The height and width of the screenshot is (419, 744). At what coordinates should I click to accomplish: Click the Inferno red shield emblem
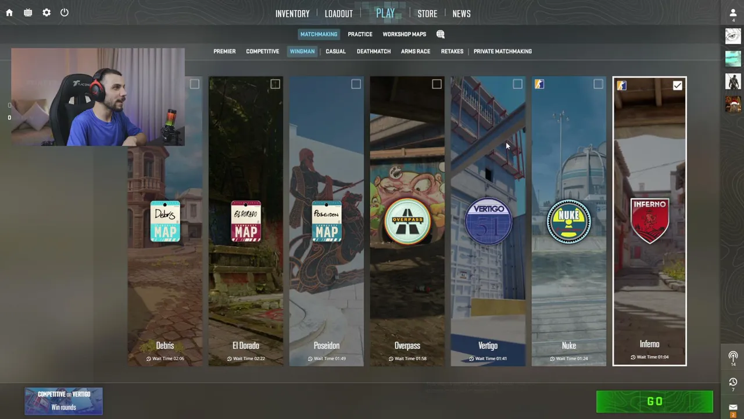pos(650,221)
